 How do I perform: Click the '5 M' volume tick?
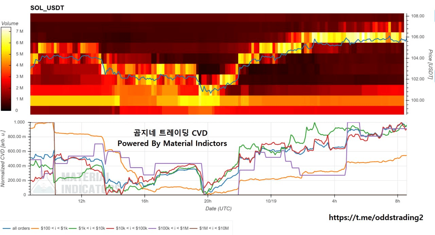[19, 54]
